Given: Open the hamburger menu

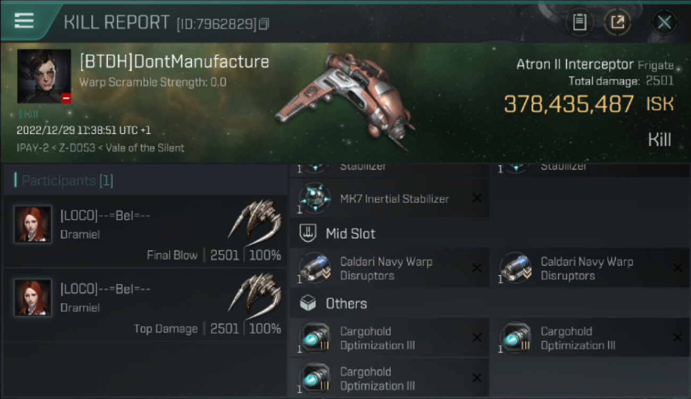Looking at the screenshot, I should point(24,21).
